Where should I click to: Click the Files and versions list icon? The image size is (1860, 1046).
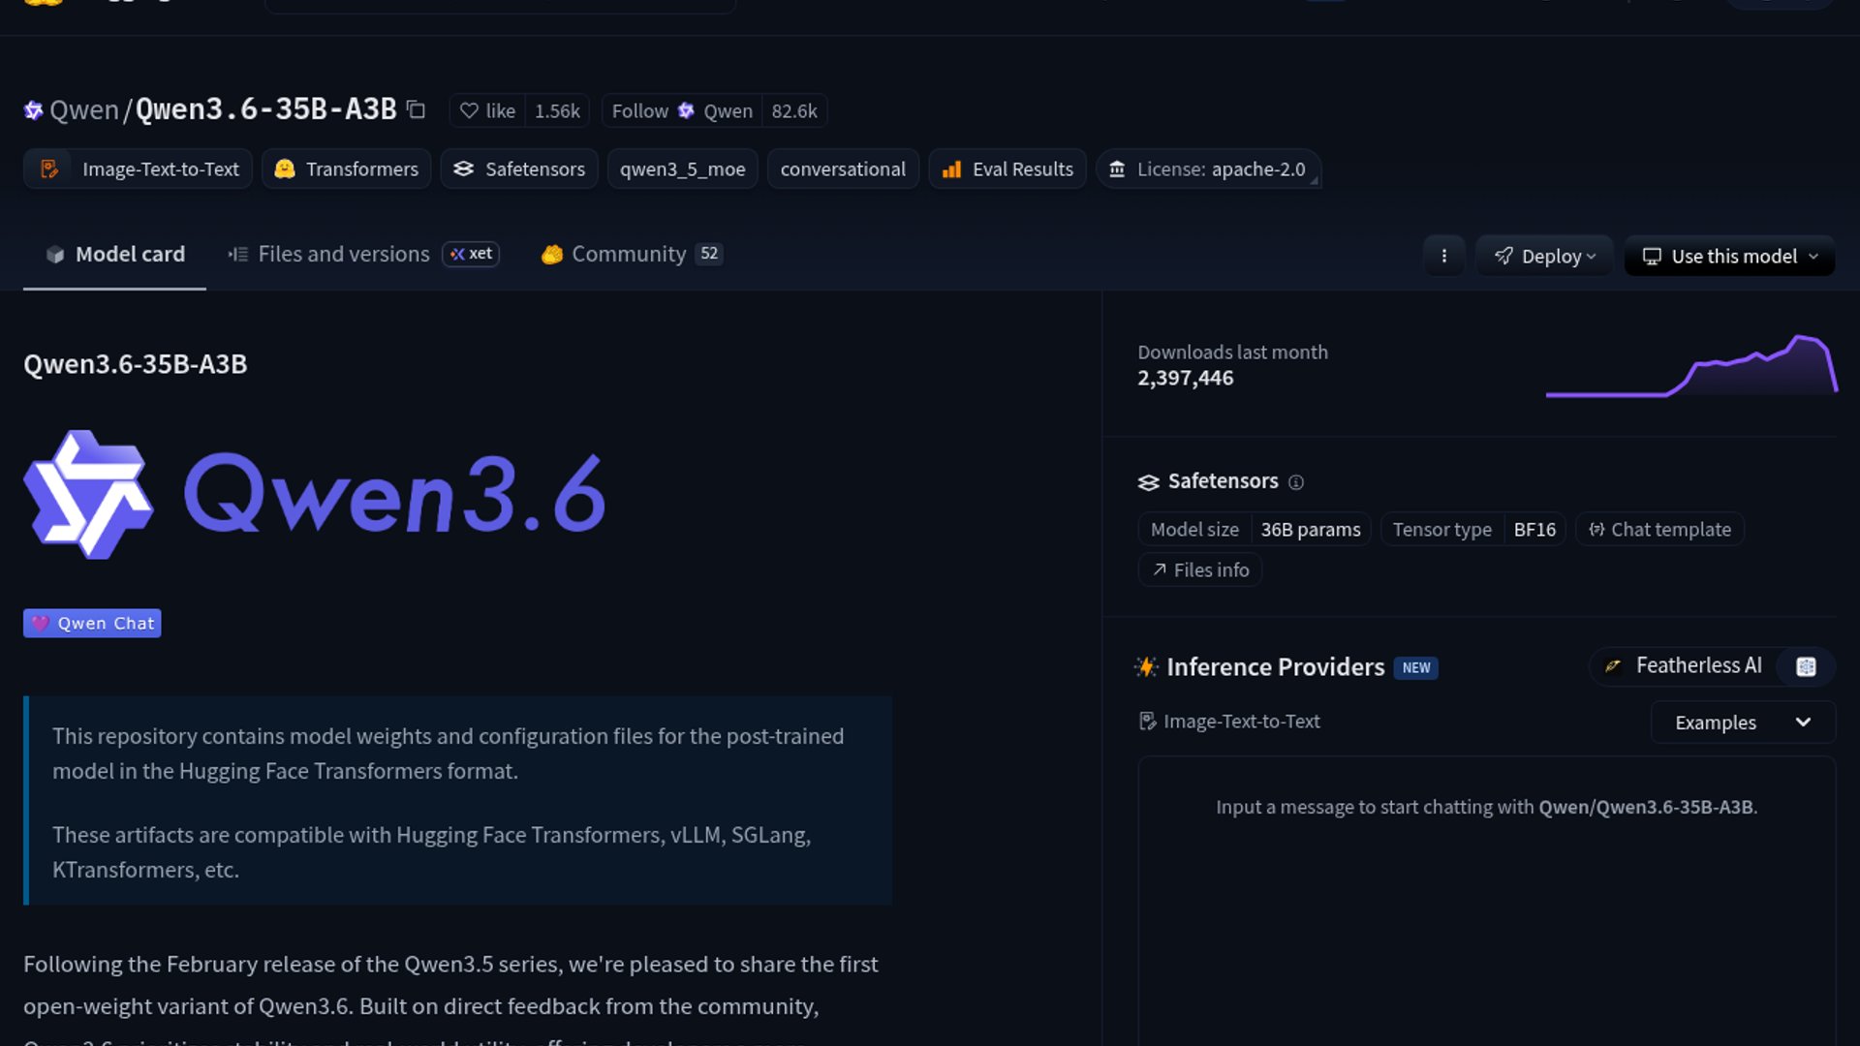pyautogui.click(x=238, y=254)
